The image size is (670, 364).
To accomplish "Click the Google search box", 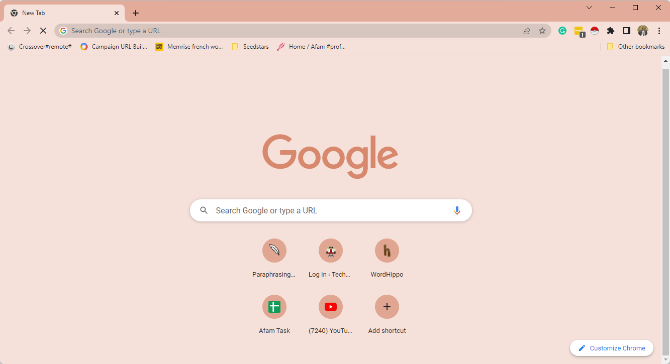I will (331, 210).
